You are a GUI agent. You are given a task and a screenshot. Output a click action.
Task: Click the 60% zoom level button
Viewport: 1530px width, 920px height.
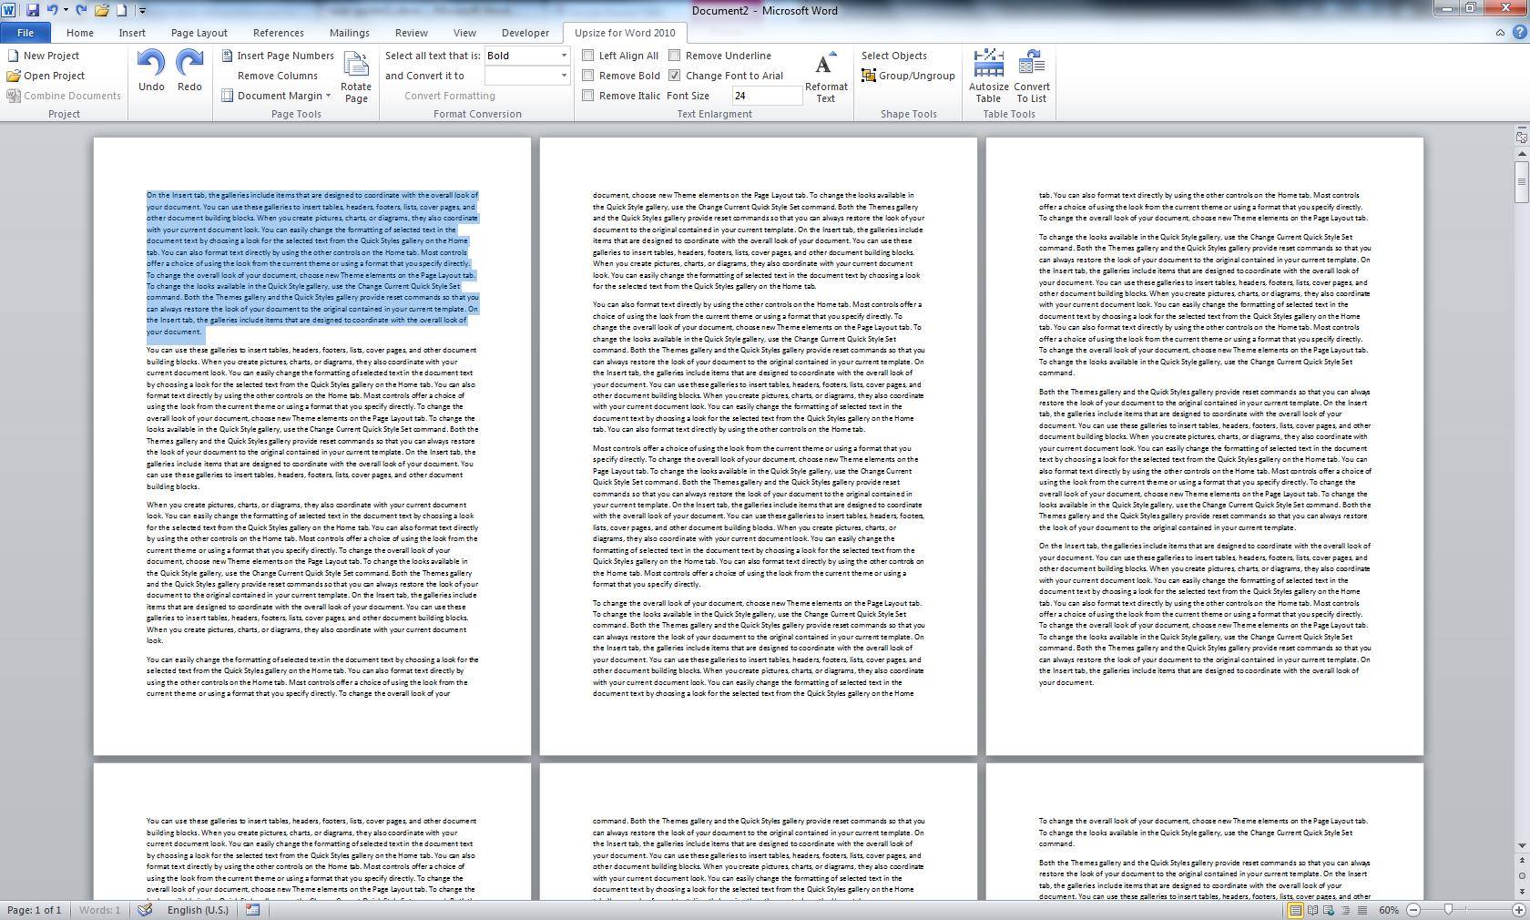[x=1388, y=910]
